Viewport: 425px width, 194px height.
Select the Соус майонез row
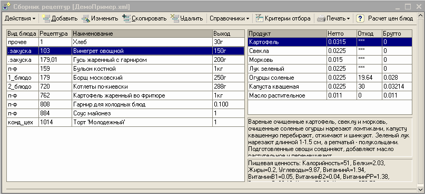pyautogui.click(x=125, y=113)
